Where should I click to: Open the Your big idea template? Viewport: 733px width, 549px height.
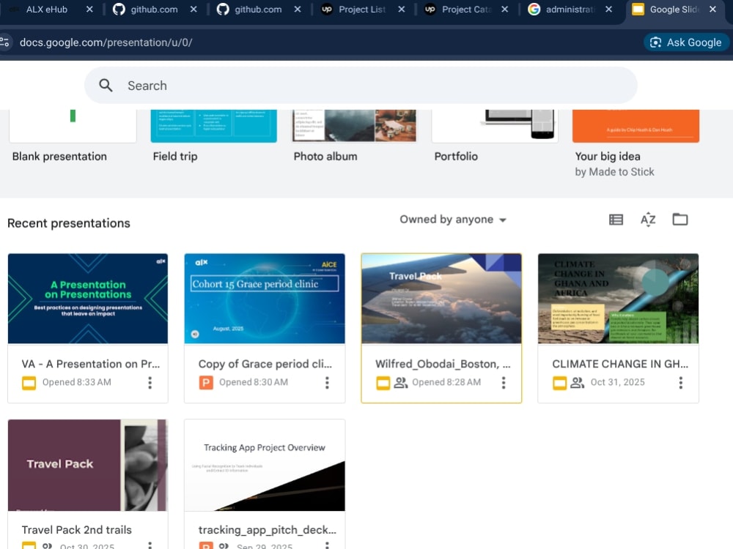[636, 126]
